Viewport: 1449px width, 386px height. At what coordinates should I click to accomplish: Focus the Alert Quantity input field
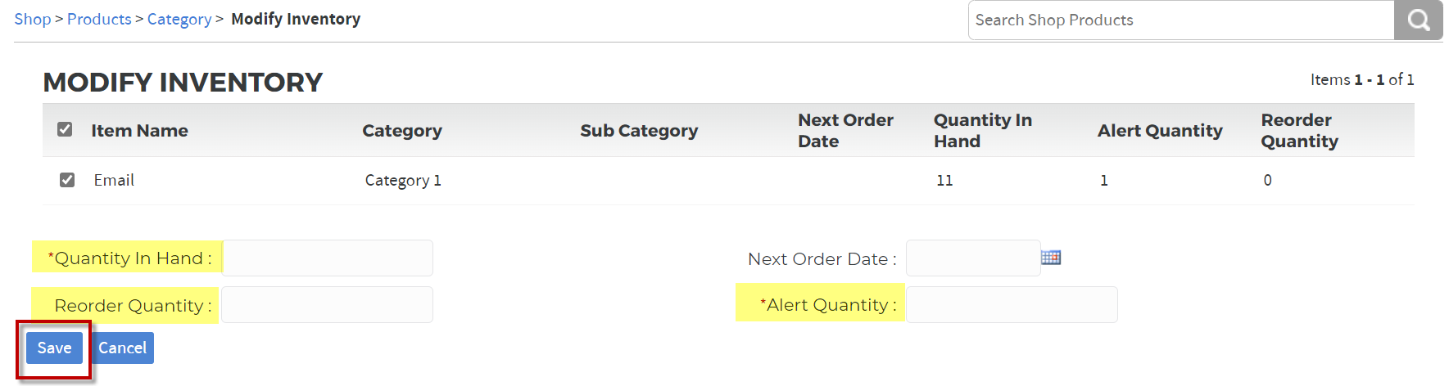[x=1012, y=304]
